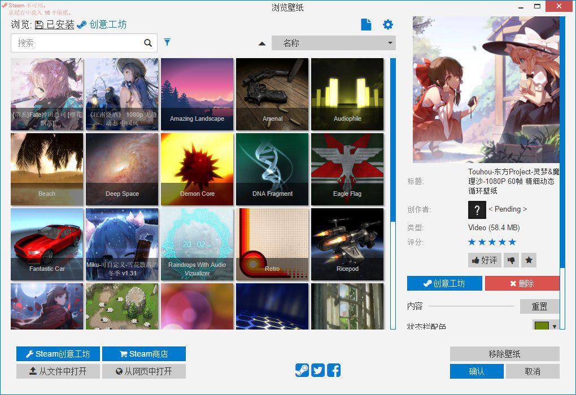This screenshot has width=576, height=395.
Task: Click the blue document file icon
Action: [x=366, y=25]
